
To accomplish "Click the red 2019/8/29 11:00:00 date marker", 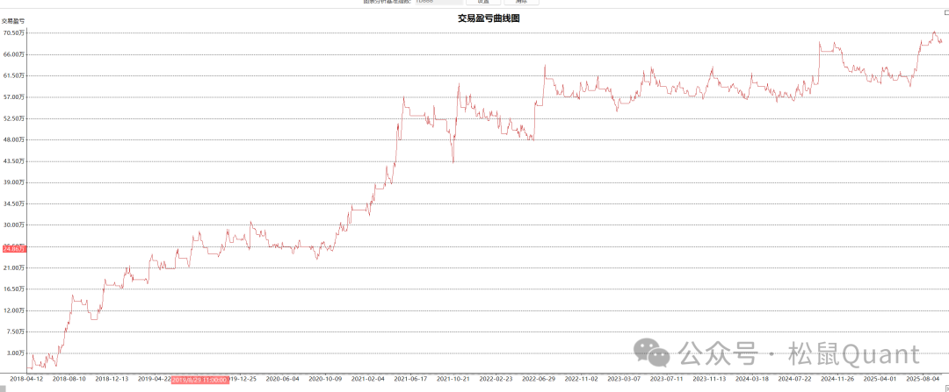I will pyautogui.click(x=199, y=379).
